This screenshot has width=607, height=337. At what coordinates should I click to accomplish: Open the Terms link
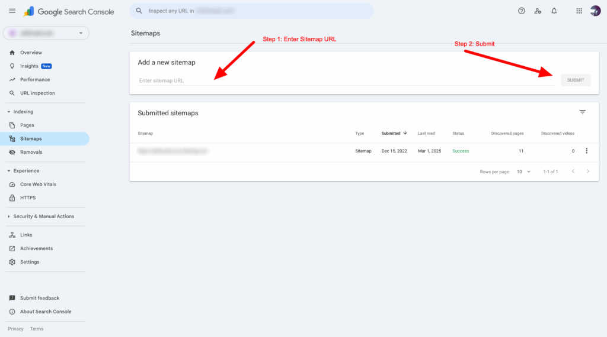(x=37, y=329)
